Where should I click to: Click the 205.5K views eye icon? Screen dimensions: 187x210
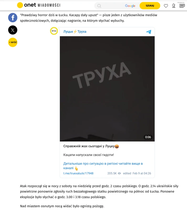tap(119, 173)
